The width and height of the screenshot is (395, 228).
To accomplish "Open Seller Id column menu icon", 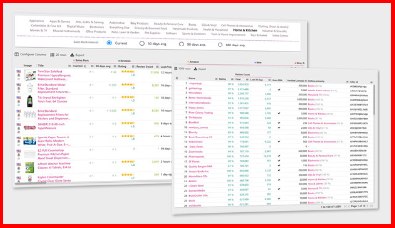I will point(371,82).
